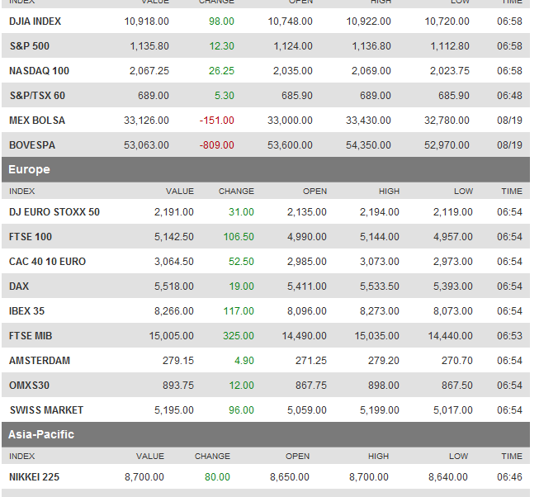Select the OMXS30 index name
539x497 pixels.
coord(29,386)
